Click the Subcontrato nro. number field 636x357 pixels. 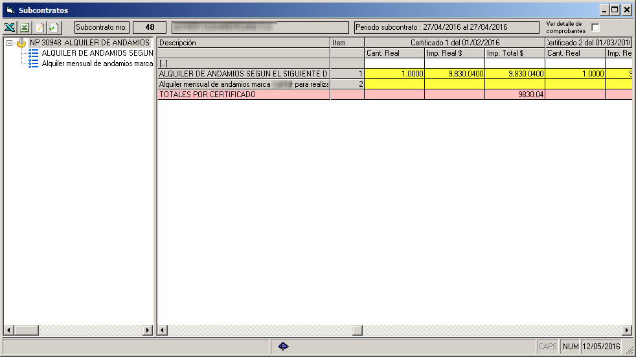pyautogui.click(x=149, y=28)
